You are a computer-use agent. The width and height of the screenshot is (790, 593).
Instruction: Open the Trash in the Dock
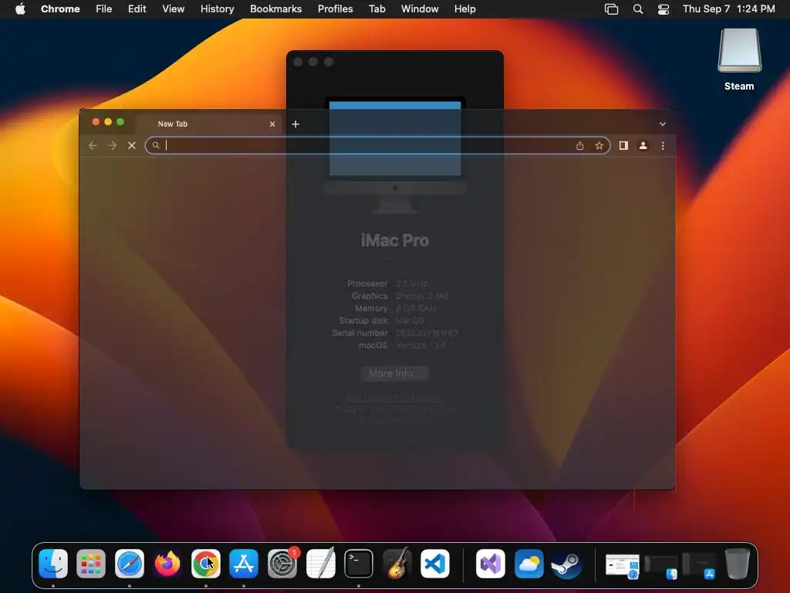(737, 563)
